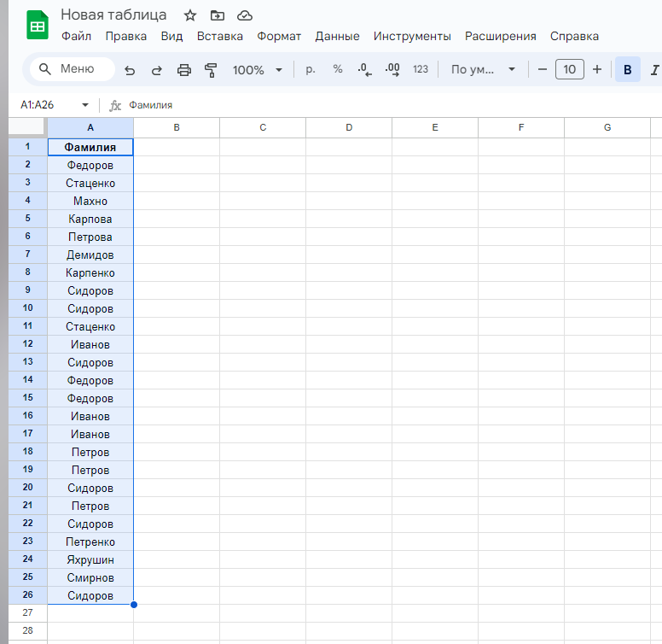Select column F header
This screenshot has width=662, height=644.
[x=521, y=127]
